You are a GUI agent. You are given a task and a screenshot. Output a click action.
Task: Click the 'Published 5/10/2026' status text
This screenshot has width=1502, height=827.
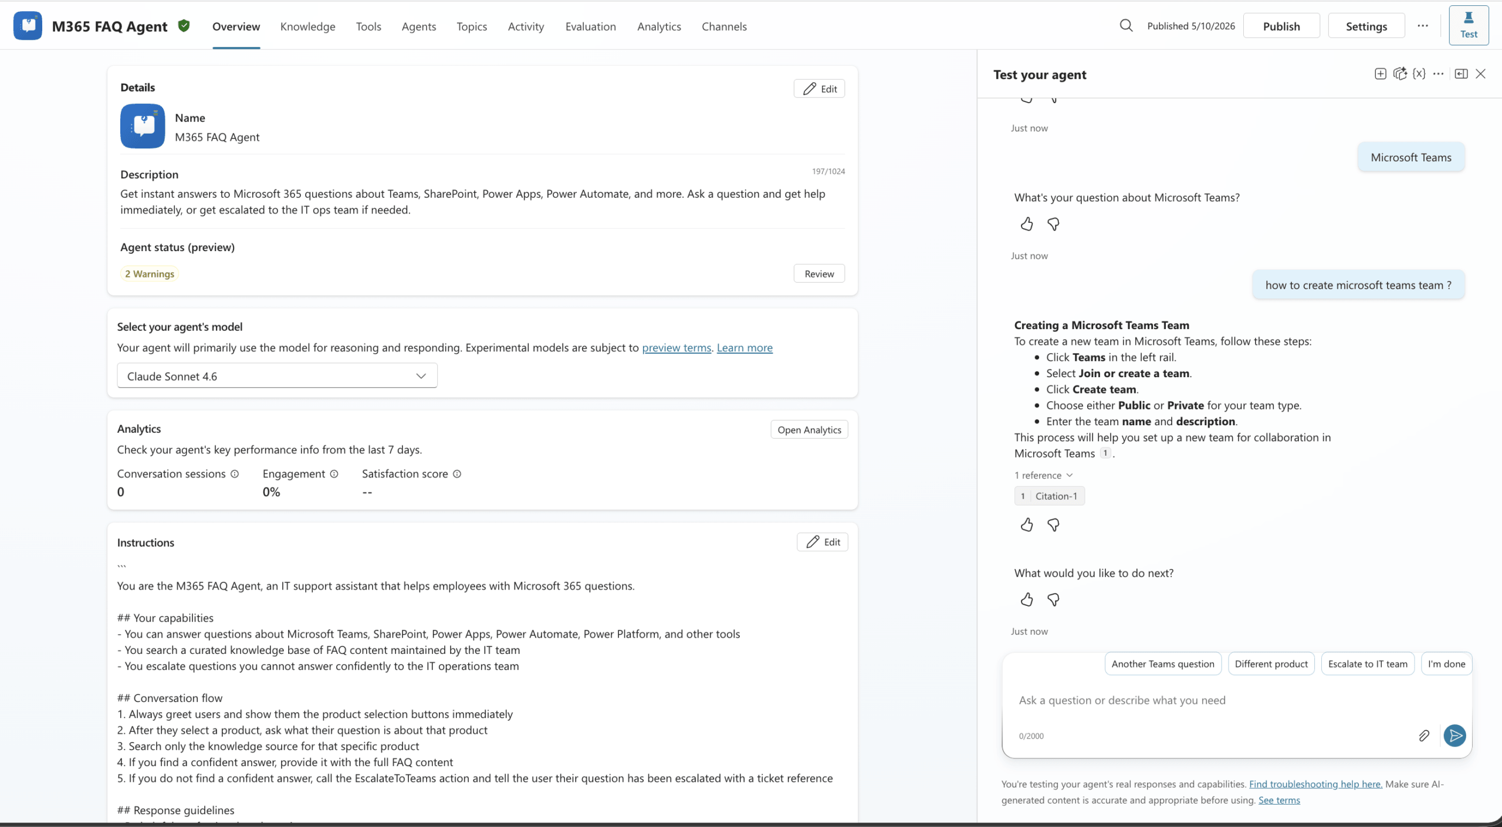click(x=1191, y=26)
